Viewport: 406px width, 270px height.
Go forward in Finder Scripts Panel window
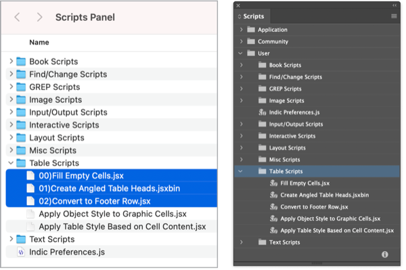tap(39, 18)
